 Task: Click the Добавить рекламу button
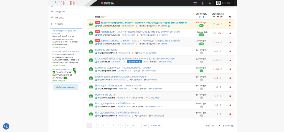coord(66,87)
